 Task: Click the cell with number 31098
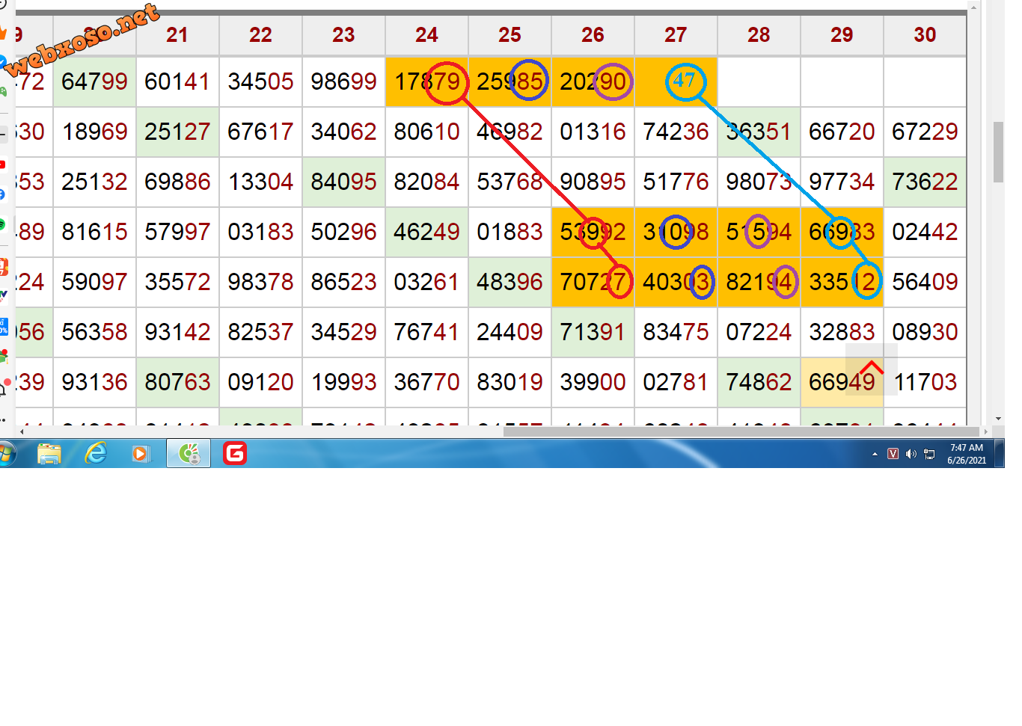tap(676, 232)
